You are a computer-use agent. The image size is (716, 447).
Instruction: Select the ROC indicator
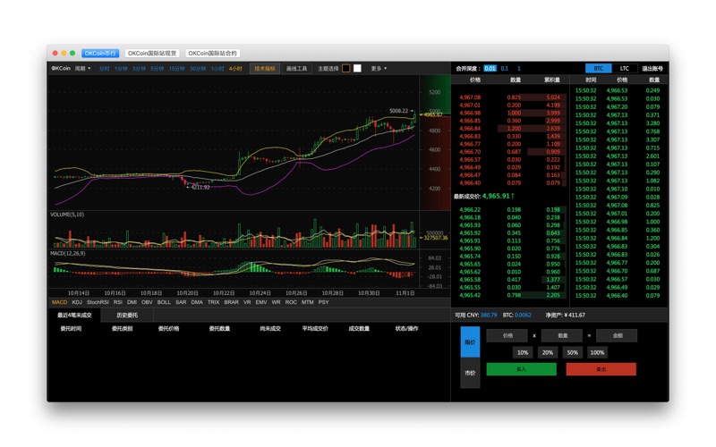coord(291,302)
